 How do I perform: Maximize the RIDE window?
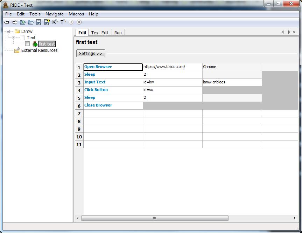coord(278,4)
